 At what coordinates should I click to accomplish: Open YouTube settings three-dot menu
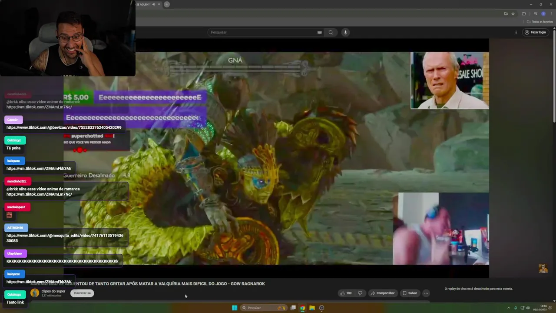pos(516,32)
